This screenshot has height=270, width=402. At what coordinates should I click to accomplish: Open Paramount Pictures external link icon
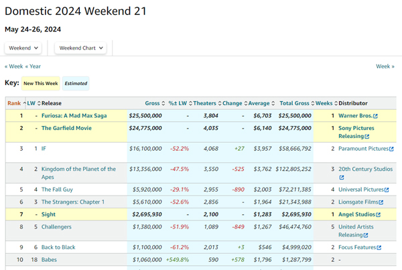point(391,149)
